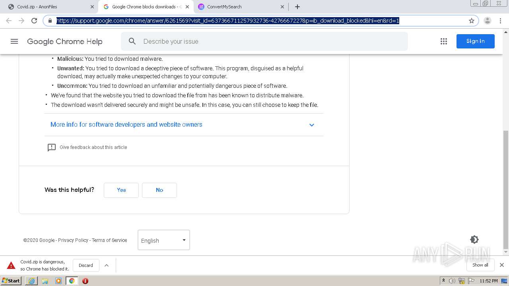Go forward to the next page

21,21
